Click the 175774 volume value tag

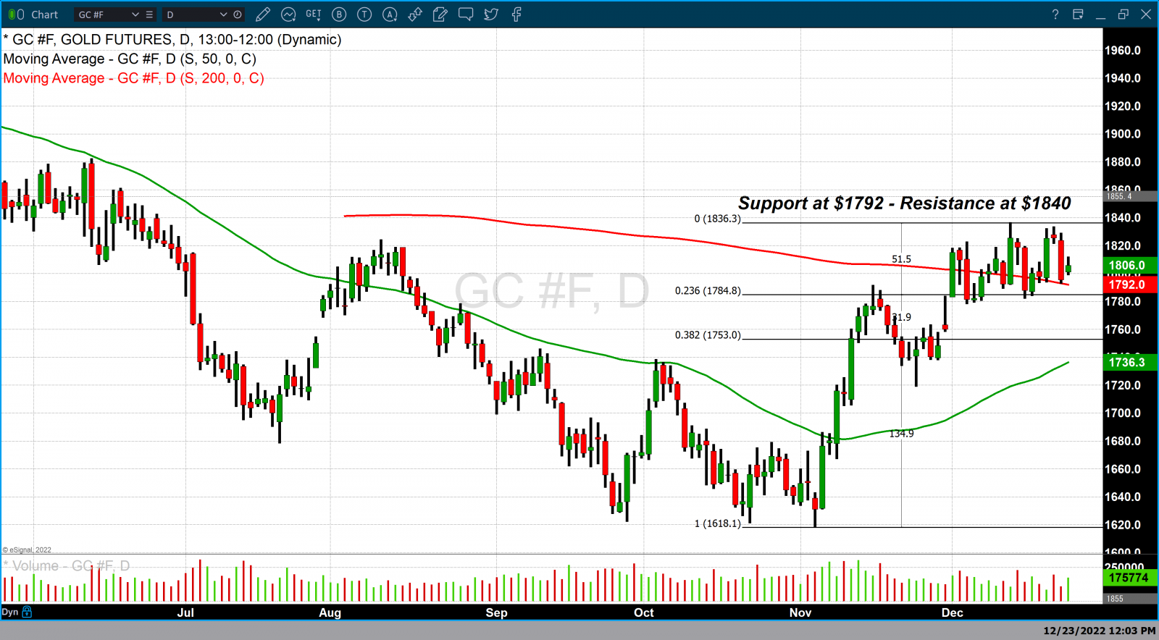click(1129, 578)
